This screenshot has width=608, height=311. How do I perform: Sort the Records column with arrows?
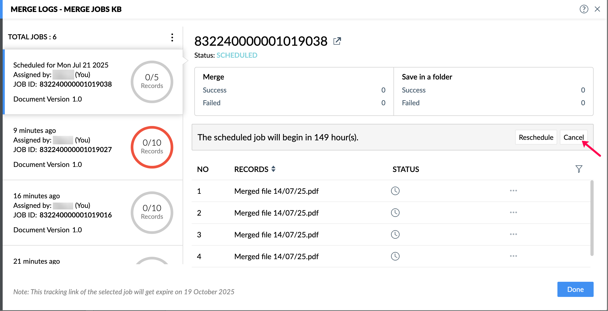(273, 169)
